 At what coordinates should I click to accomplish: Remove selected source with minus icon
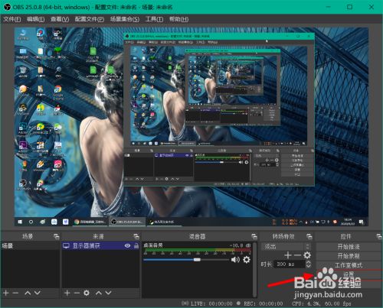pos(77,293)
